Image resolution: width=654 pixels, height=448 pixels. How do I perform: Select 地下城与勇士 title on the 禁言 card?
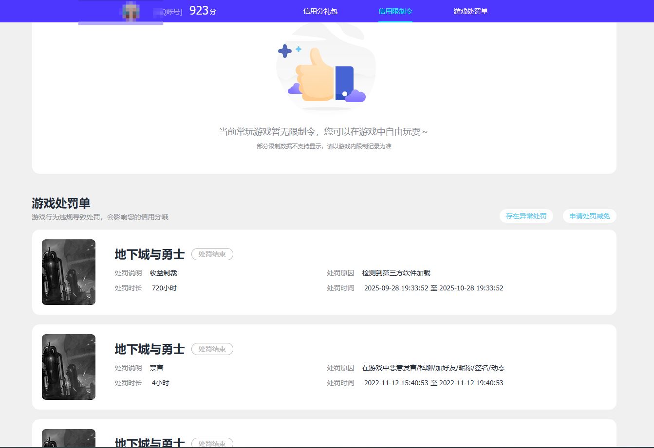point(149,349)
